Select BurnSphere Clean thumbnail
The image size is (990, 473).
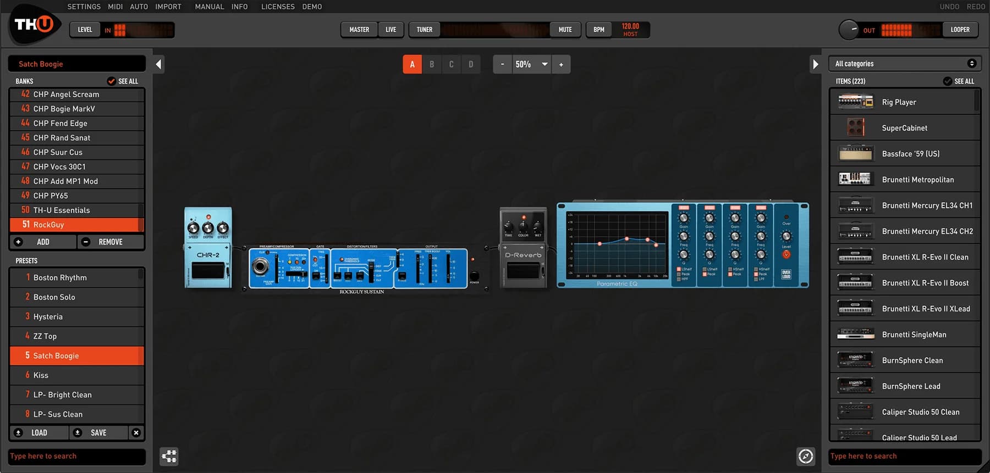click(x=855, y=360)
